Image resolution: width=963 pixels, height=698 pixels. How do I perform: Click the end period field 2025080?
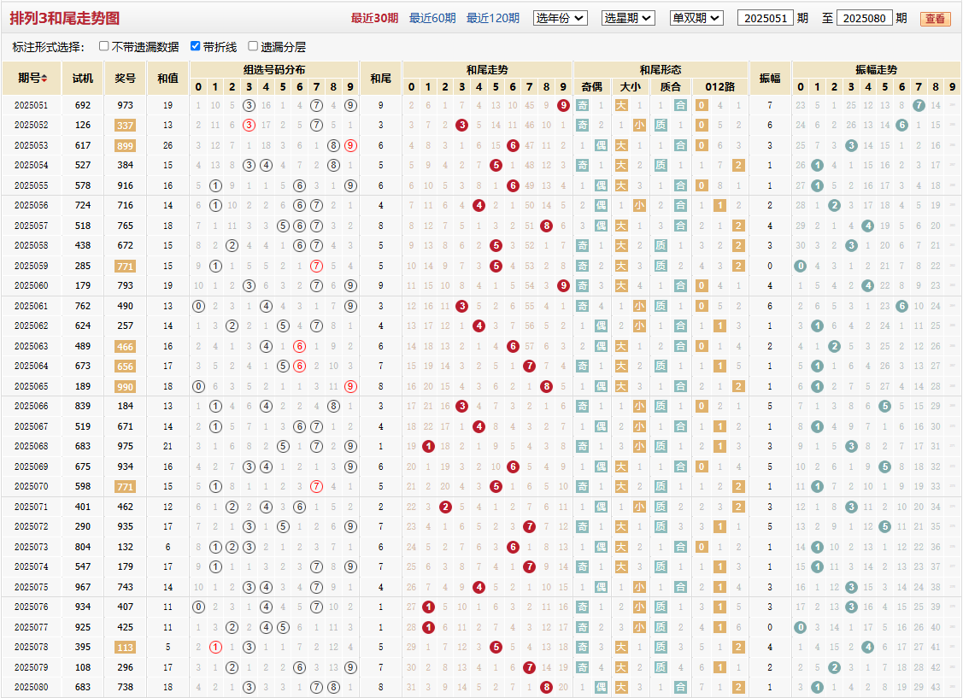(864, 19)
